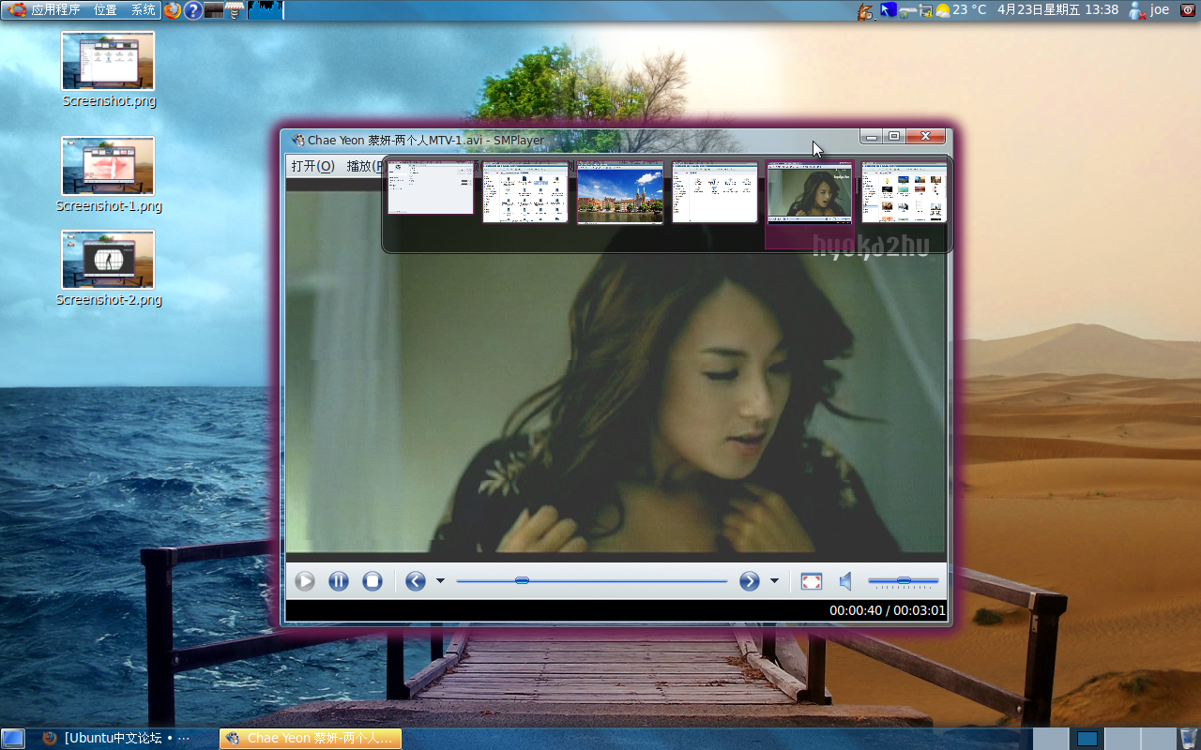Screen dimensions: 1201x750
Task: Open the forward options dropdown arrow
Action: 774,581
